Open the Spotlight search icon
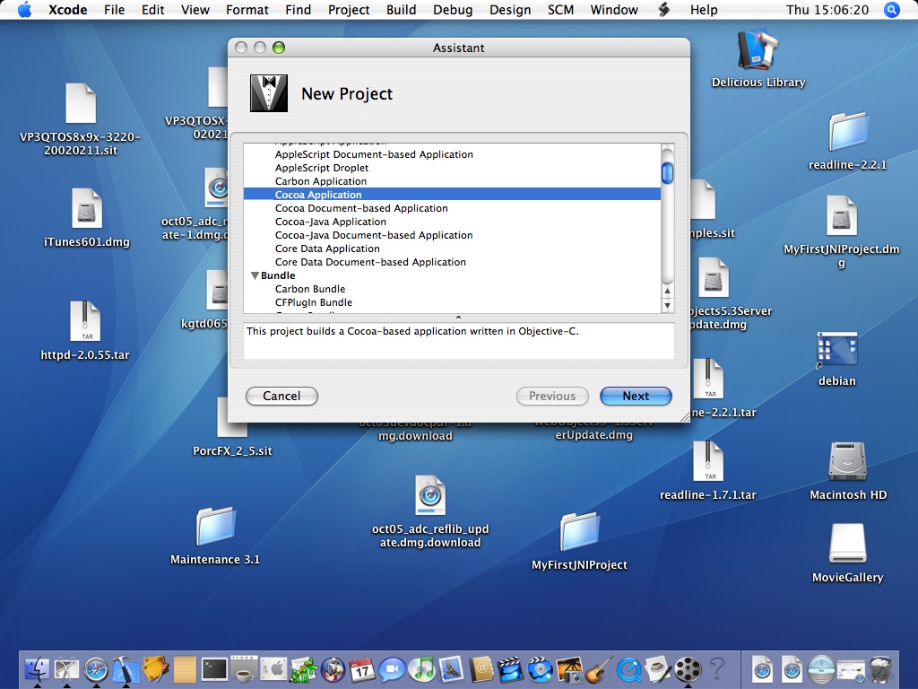The image size is (918, 689). point(891,10)
